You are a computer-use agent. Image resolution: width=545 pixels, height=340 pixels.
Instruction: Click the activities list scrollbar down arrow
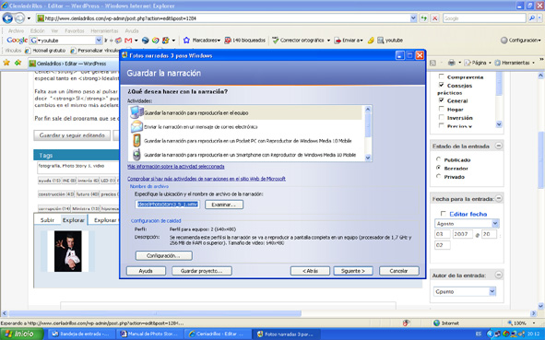click(368, 158)
